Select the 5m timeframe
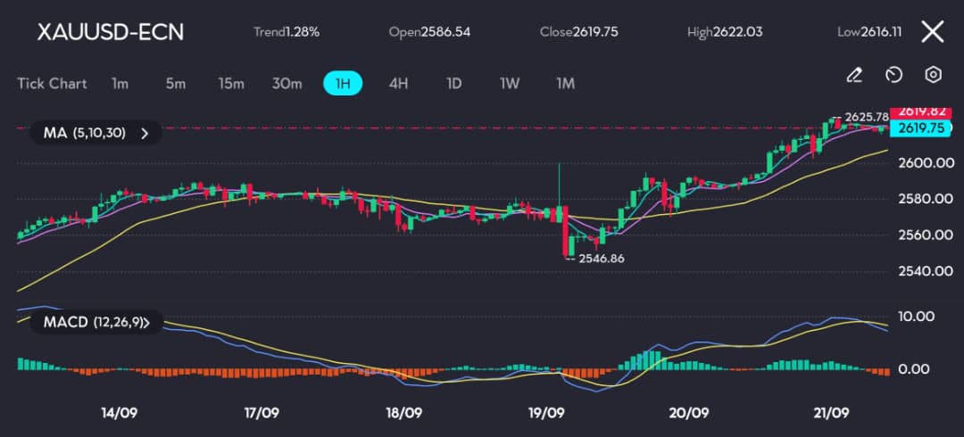 click(x=175, y=84)
